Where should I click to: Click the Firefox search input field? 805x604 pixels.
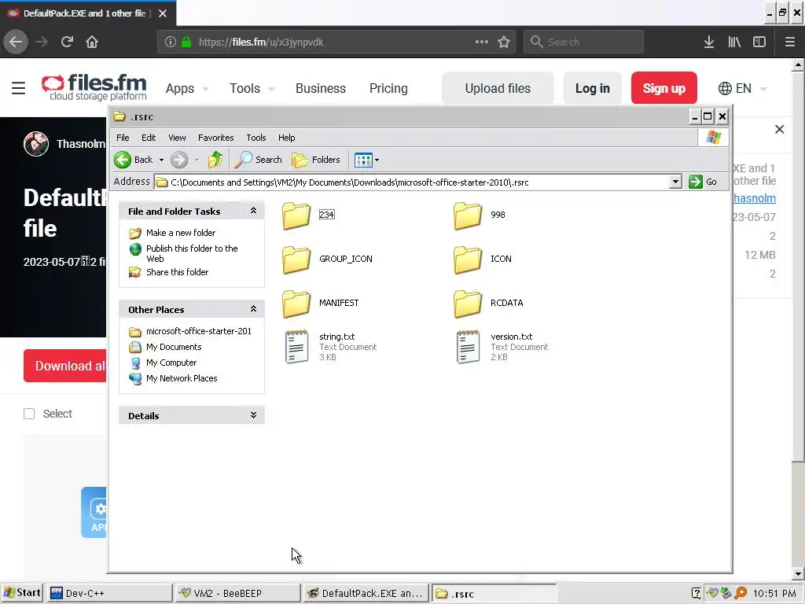tap(584, 42)
